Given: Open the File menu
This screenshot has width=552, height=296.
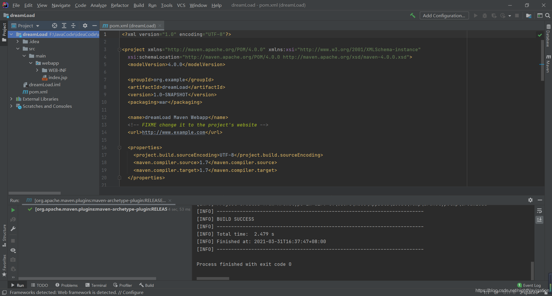Looking at the screenshot, I should tap(16, 5).
